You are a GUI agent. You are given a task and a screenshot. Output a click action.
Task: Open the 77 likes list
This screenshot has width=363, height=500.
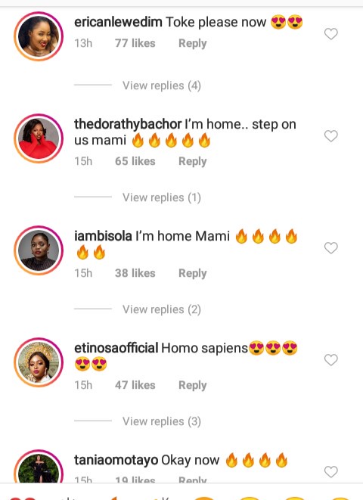click(135, 43)
